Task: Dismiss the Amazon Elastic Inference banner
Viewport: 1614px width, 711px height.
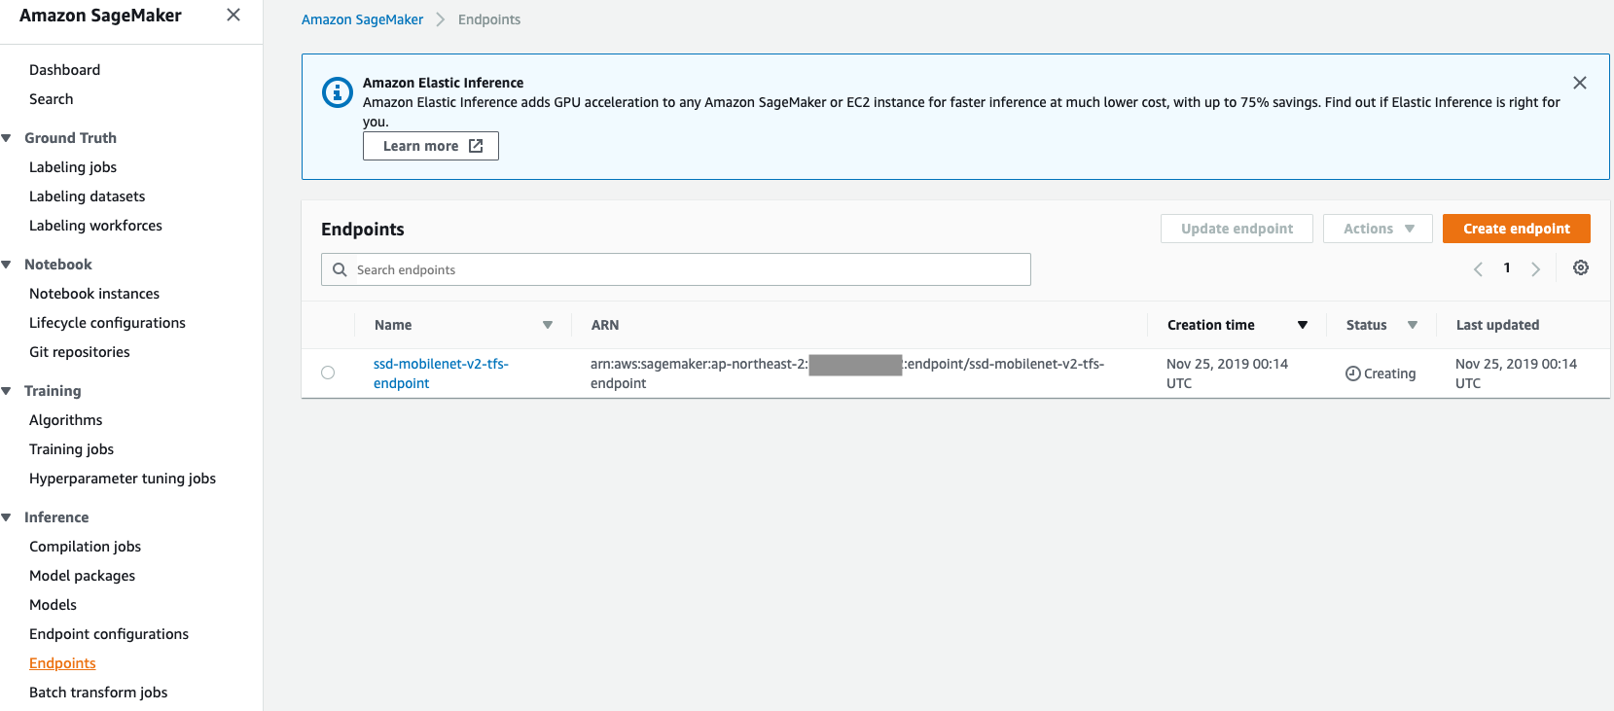Action: click(1580, 83)
